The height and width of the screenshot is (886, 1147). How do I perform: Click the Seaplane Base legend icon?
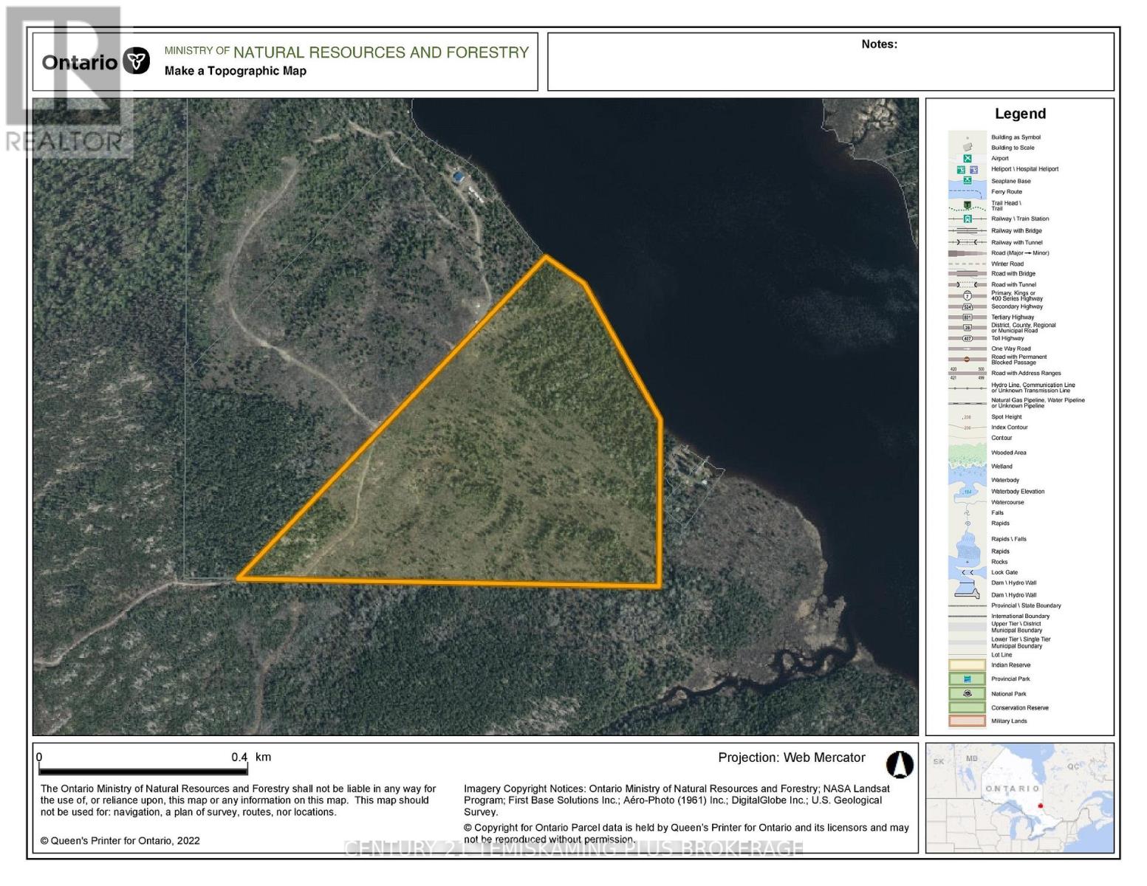(966, 181)
